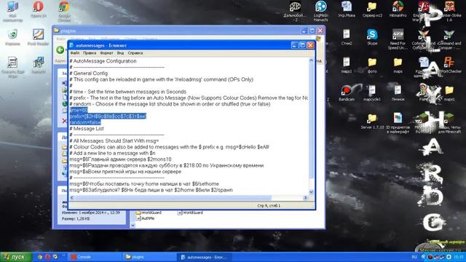
Task: Click the Сервер кс3 folder on desktop
Action: (x=372, y=9)
